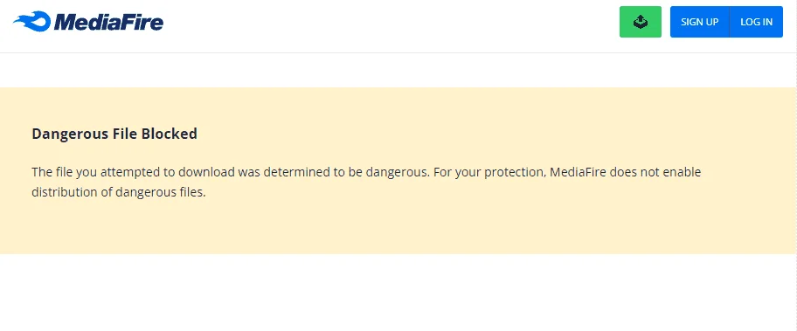Click the Dangerous File Blocked heading
This screenshot has height=331, width=797.
[114, 134]
